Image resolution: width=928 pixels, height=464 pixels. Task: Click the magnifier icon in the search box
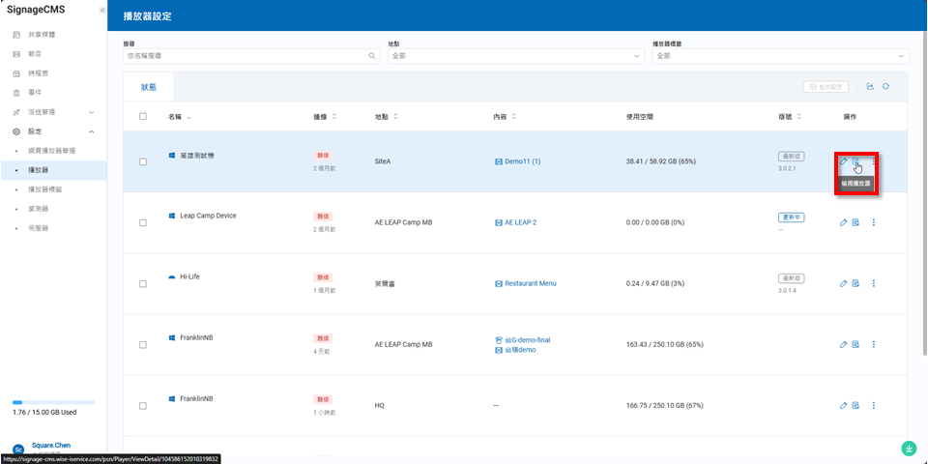[x=373, y=56]
